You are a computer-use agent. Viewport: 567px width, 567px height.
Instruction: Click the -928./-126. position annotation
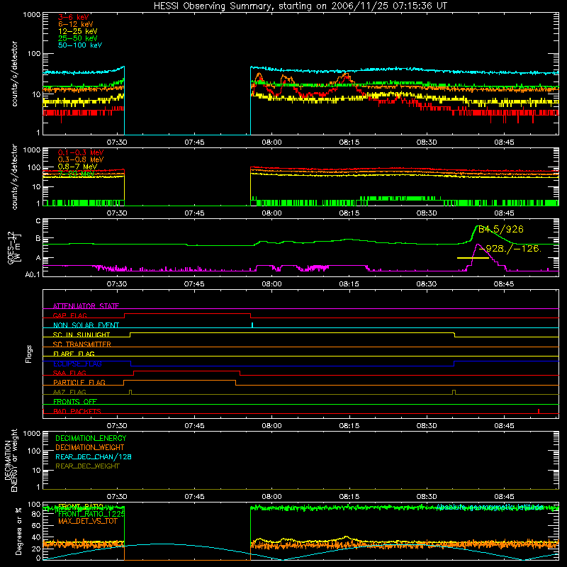point(510,249)
